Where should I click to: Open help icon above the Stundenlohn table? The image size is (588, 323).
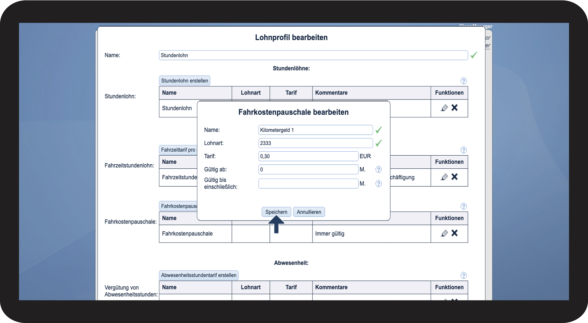click(x=464, y=81)
